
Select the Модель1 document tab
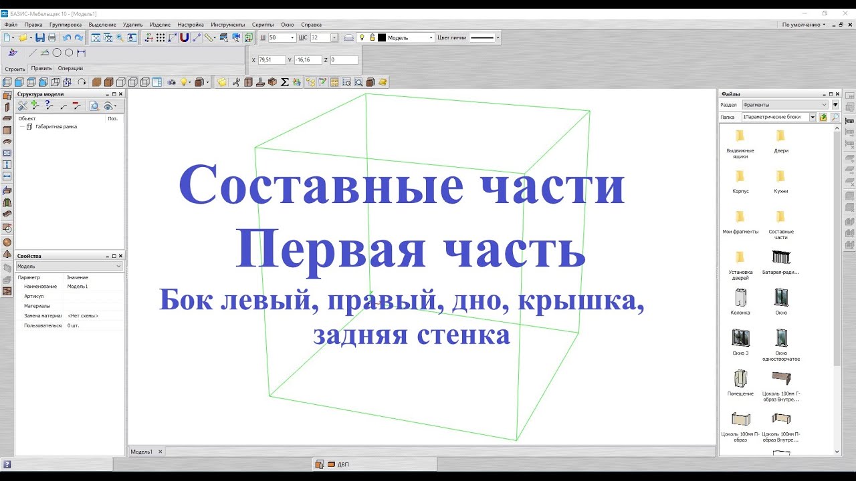[x=141, y=452]
